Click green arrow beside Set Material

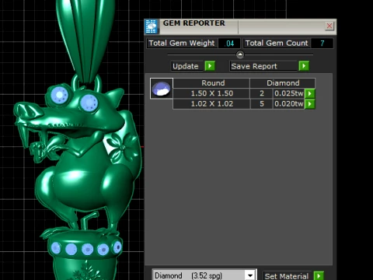click(x=319, y=275)
